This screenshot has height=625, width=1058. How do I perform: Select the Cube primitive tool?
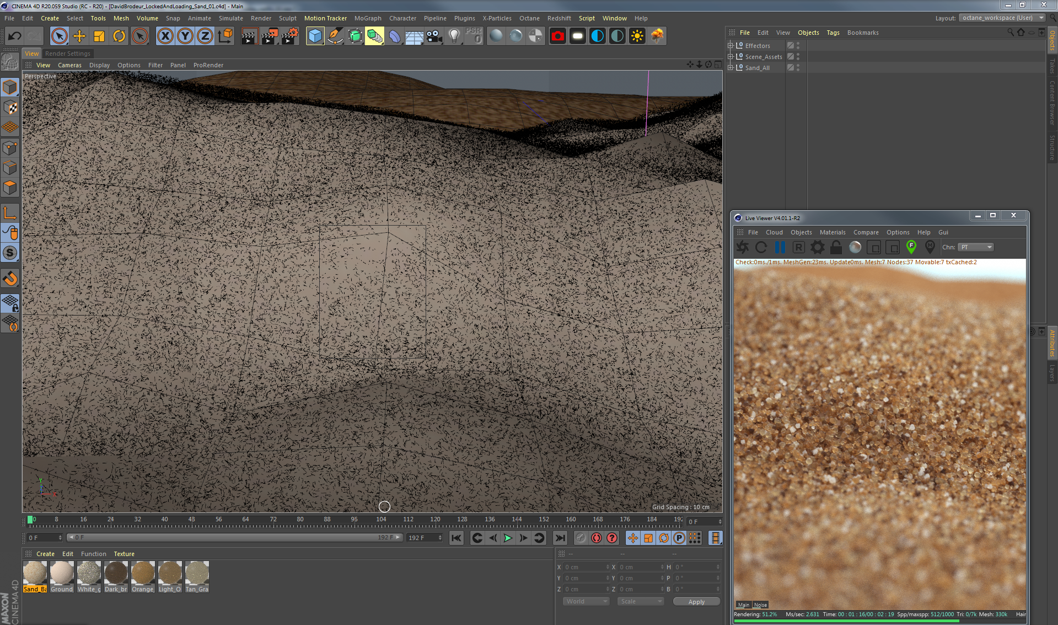pos(315,36)
